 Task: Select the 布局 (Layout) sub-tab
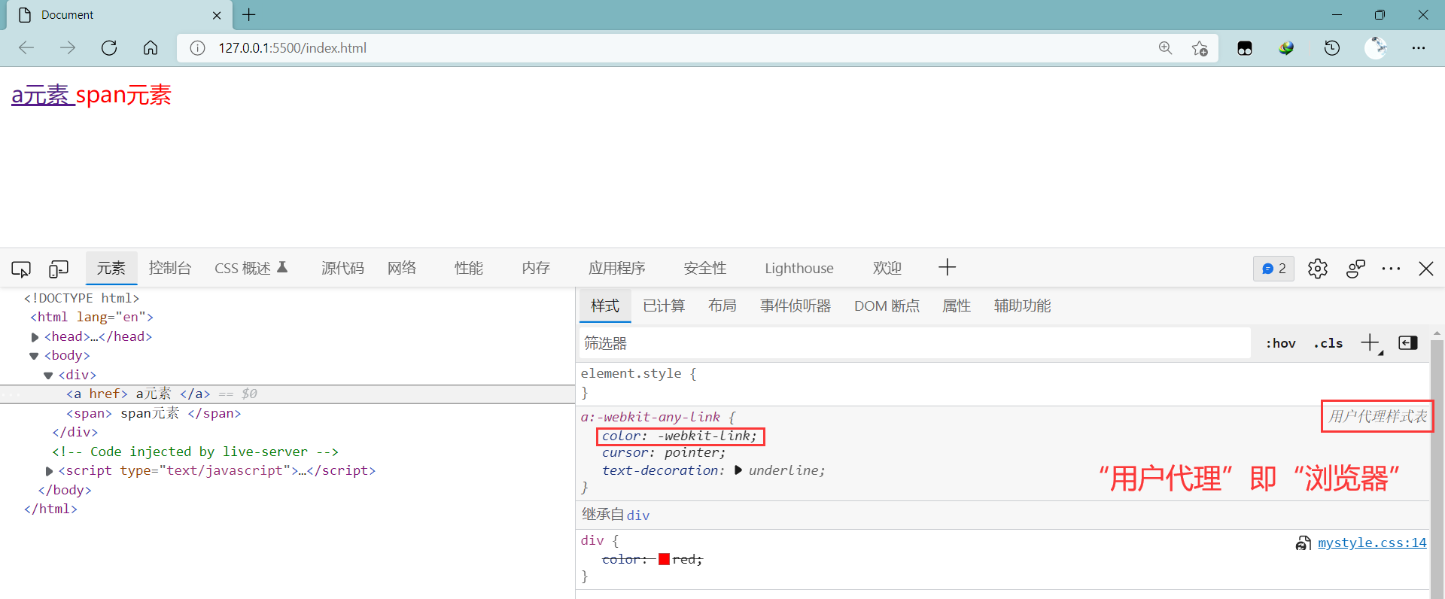point(722,306)
